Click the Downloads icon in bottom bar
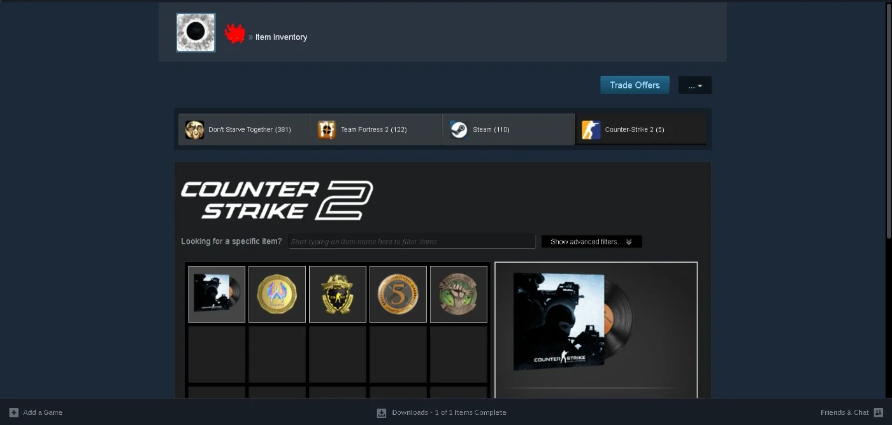 pos(382,413)
